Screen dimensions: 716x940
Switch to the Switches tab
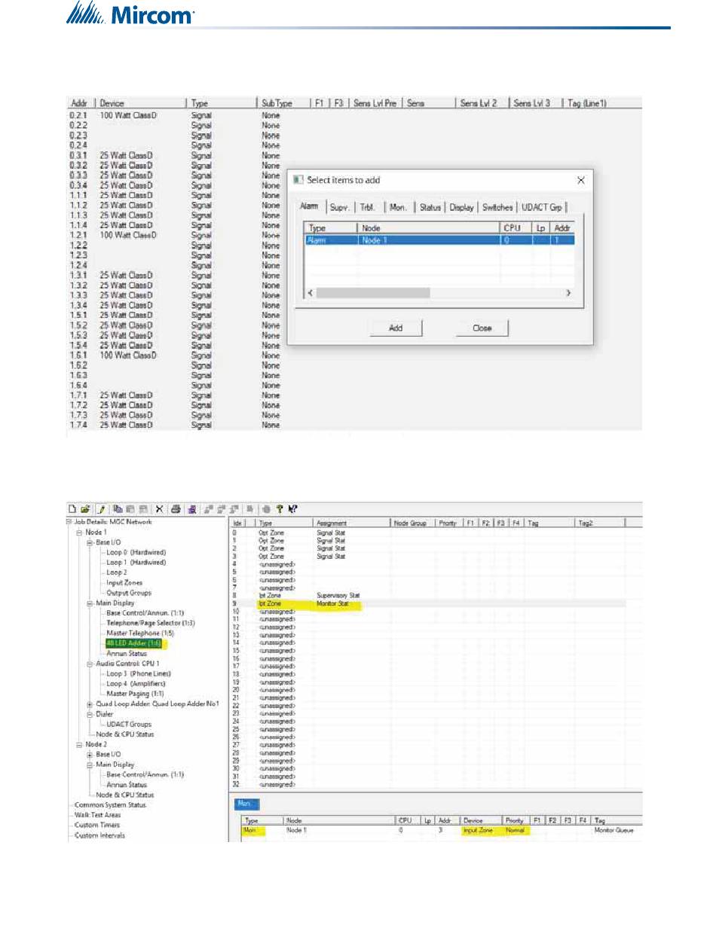pyautogui.click(x=497, y=208)
